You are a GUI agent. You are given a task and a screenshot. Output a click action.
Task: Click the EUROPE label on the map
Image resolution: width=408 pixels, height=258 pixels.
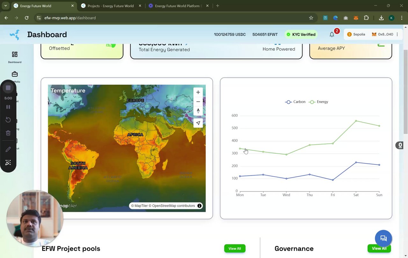pyautogui.click(x=135, y=101)
